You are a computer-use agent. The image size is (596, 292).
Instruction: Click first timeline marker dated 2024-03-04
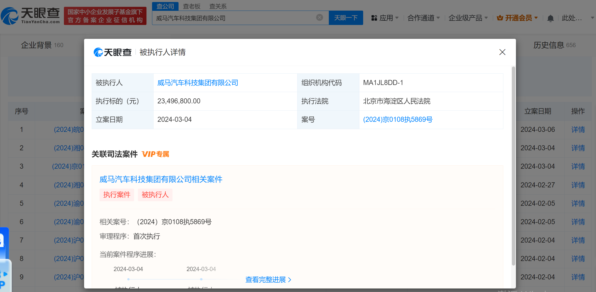click(x=129, y=279)
